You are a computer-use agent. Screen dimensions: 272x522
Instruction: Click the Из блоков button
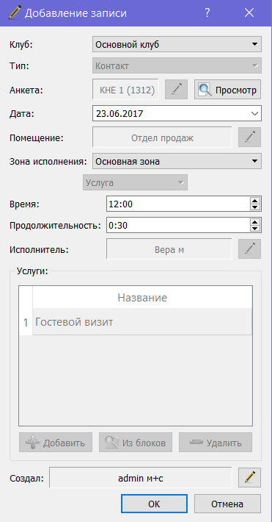click(136, 443)
